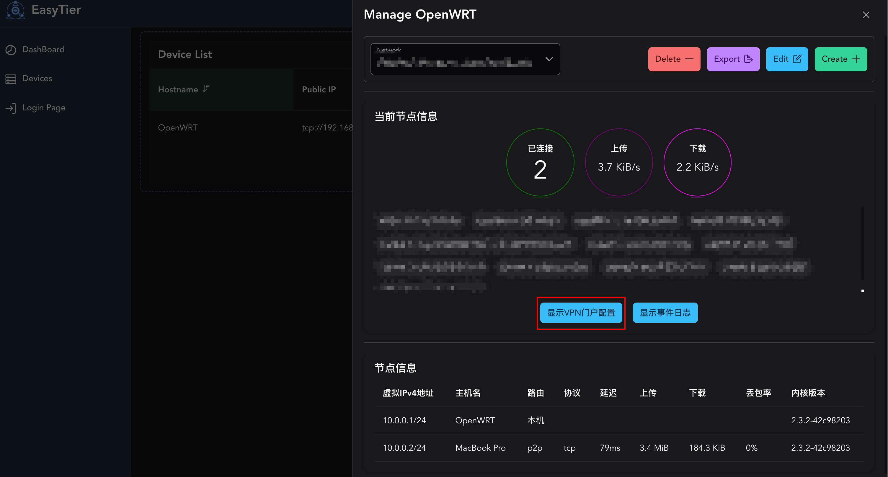Open the event log with 显示事件日志
This screenshot has width=888, height=477.
[x=665, y=313]
